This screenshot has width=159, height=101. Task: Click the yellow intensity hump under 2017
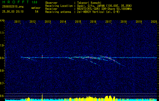108,98
